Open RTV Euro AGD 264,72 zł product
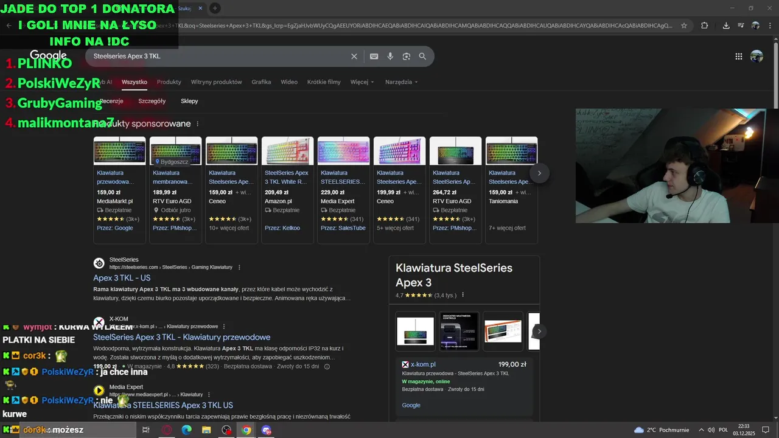This screenshot has height=438, width=779. tap(455, 190)
